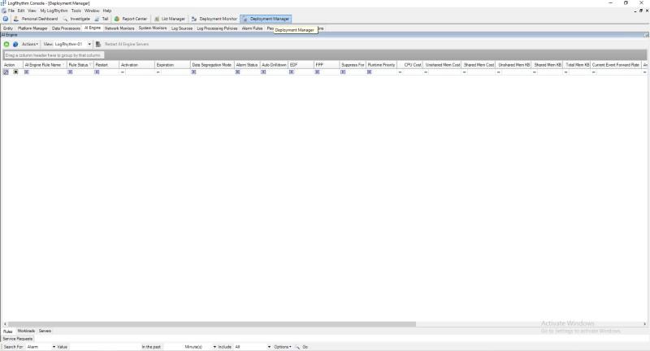The width and height of the screenshot is (650, 351).
Task: Open the My LogRhythm menu
Action: point(54,11)
